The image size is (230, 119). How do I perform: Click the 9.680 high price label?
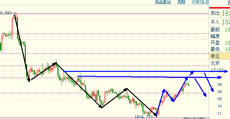(x=6, y=13)
